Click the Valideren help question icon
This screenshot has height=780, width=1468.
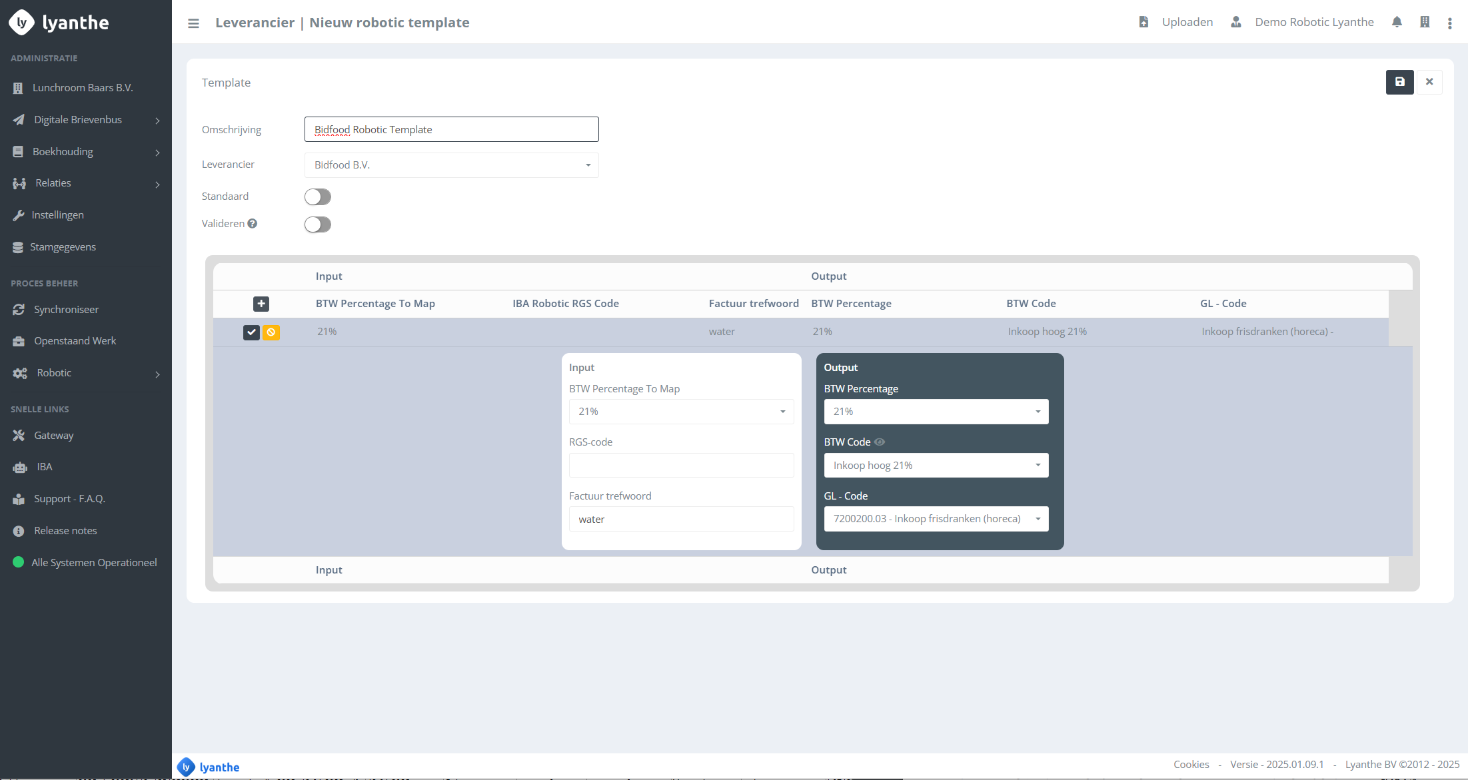[253, 224]
